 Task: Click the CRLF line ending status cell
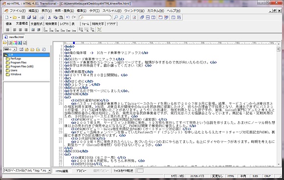(x=267, y=176)
